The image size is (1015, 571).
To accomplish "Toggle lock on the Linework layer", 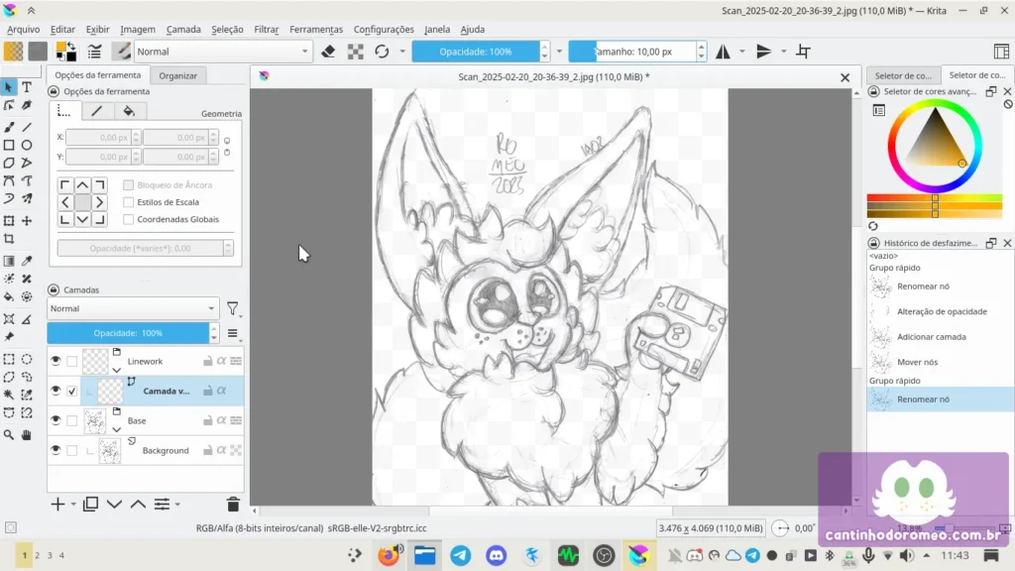I will 208,361.
